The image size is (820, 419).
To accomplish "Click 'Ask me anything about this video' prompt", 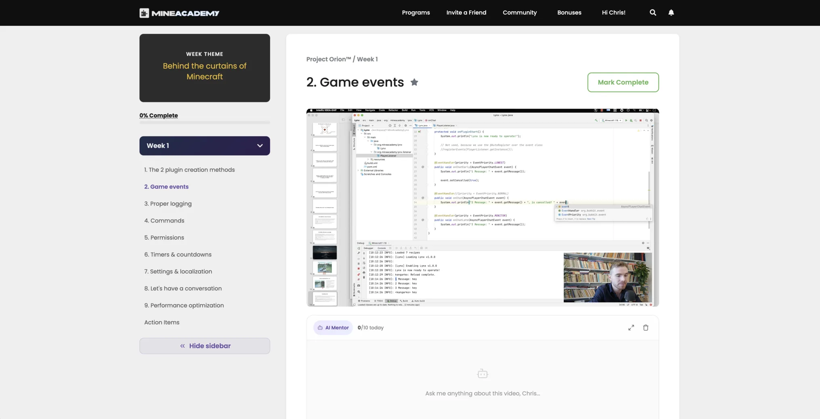I will click(x=482, y=394).
